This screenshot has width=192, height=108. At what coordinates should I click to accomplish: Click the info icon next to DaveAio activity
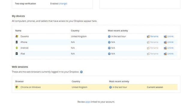[x=109, y=37]
